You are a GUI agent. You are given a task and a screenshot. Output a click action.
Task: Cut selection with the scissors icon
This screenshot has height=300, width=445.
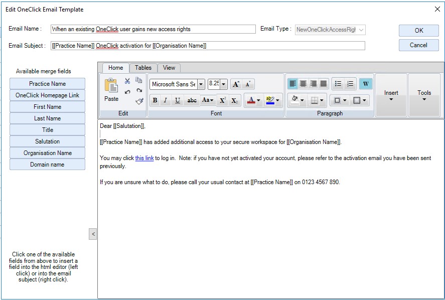[127, 81]
